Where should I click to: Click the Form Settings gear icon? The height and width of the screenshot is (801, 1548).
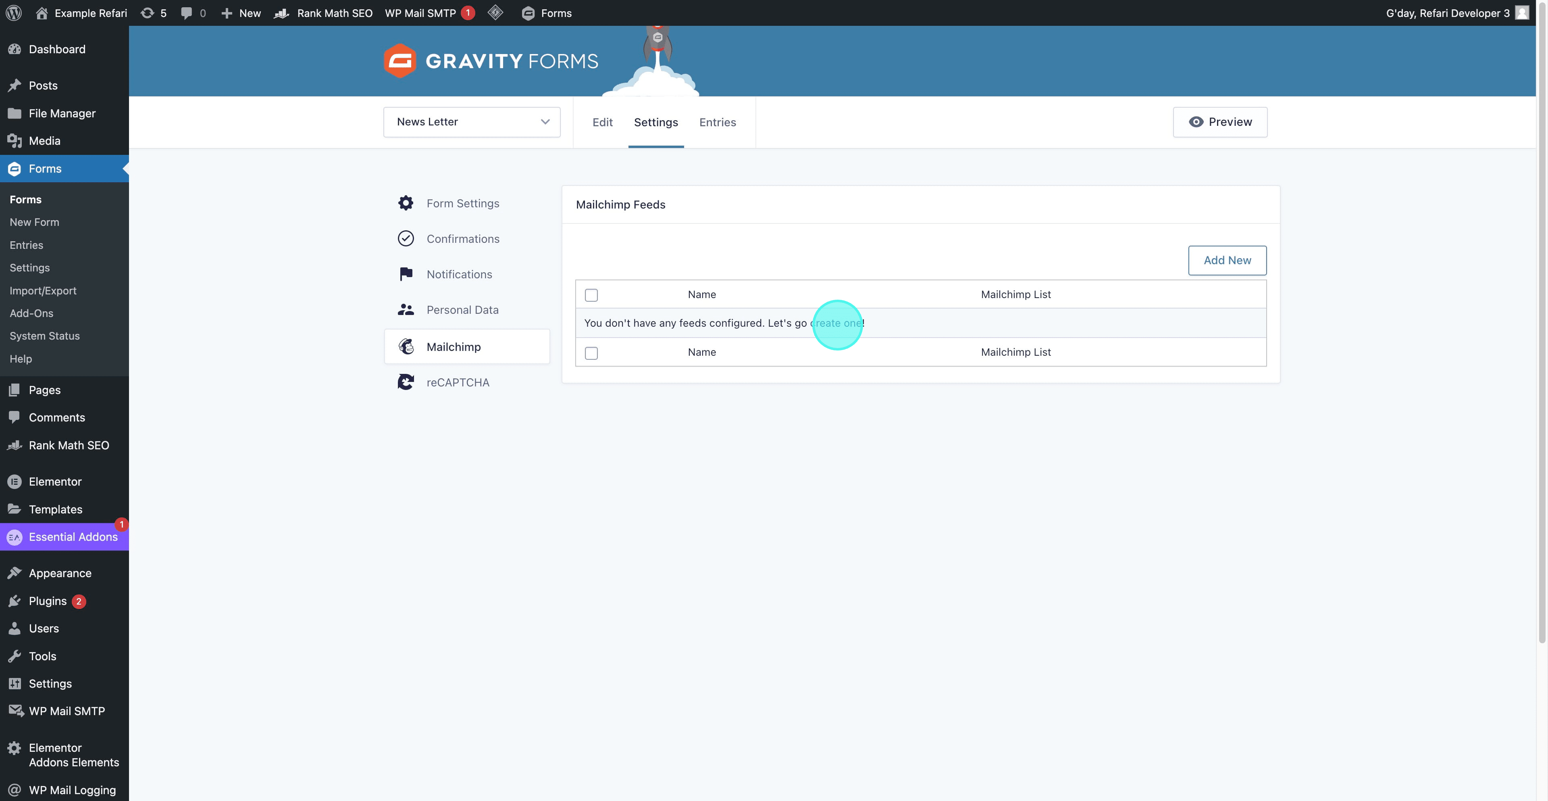tap(406, 203)
